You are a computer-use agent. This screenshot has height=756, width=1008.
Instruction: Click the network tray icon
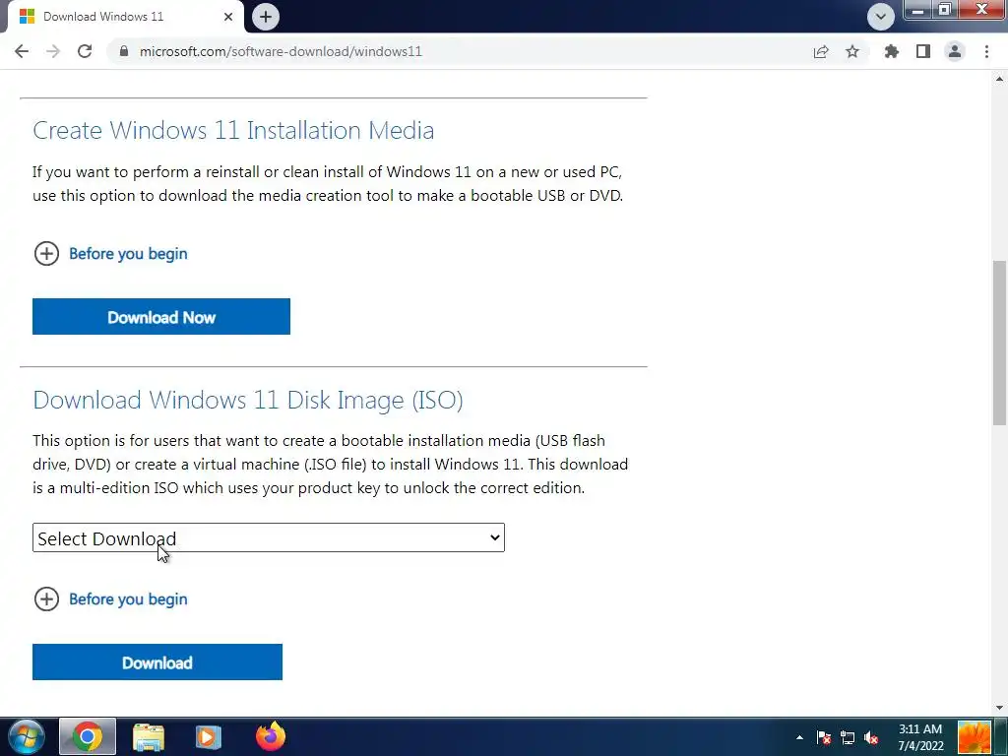pyautogui.click(x=848, y=737)
